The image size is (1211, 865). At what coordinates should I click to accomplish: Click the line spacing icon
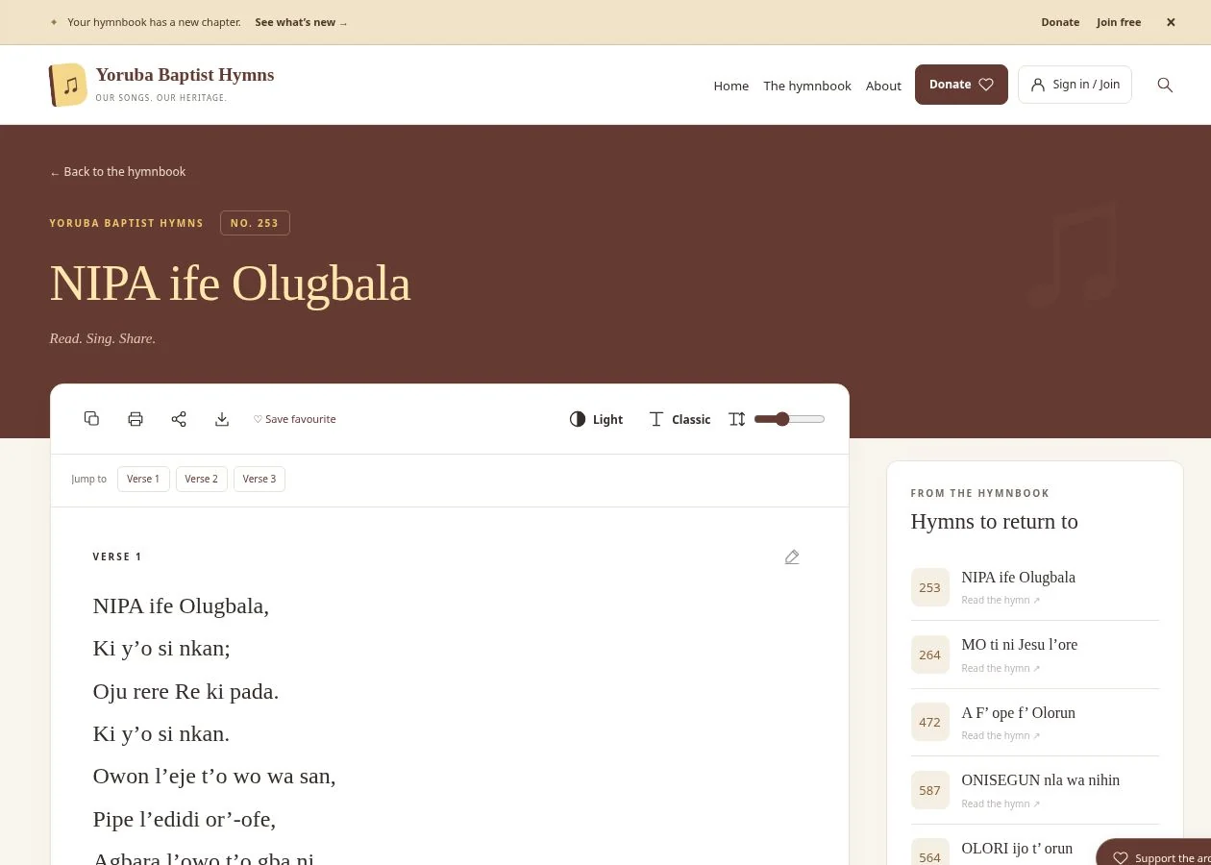737,419
